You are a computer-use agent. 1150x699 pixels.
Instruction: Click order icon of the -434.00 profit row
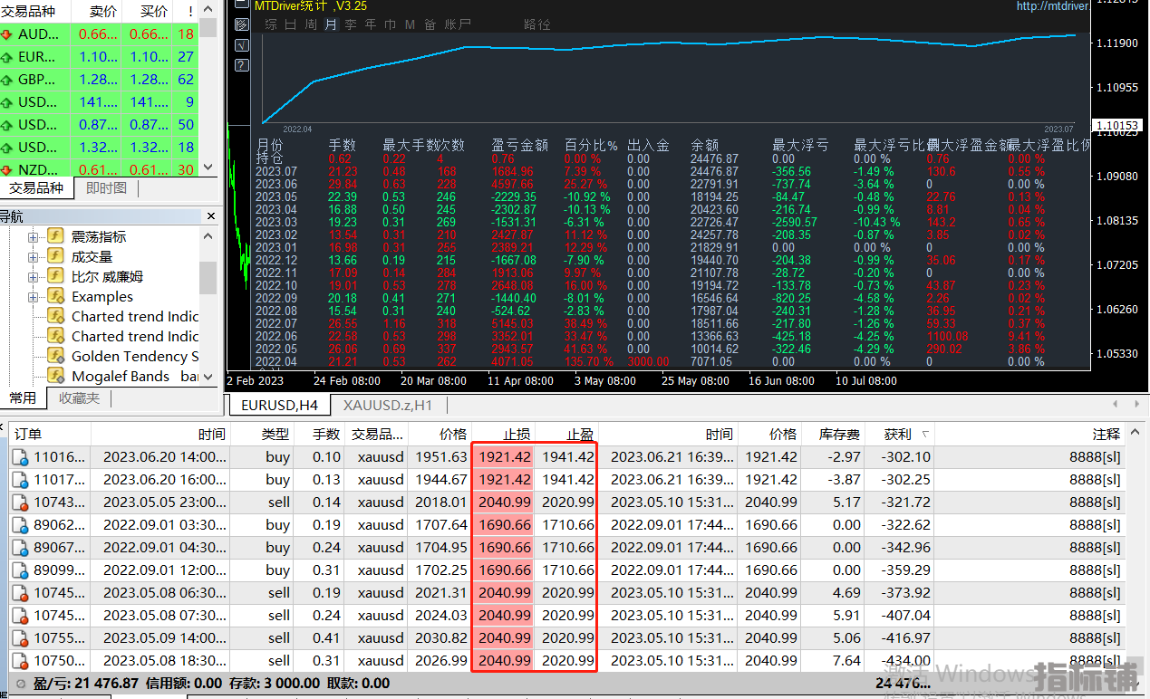pyautogui.click(x=21, y=661)
